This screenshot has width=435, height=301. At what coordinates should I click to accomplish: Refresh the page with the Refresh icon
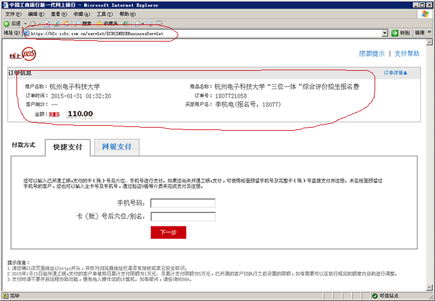coord(57,24)
